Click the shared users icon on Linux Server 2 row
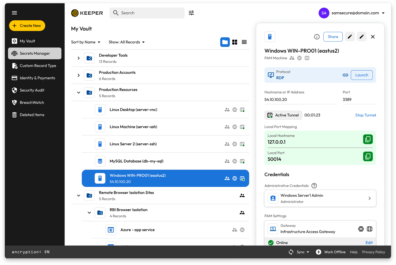The height and width of the screenshot is (265, 396). [x=227, y=144]
